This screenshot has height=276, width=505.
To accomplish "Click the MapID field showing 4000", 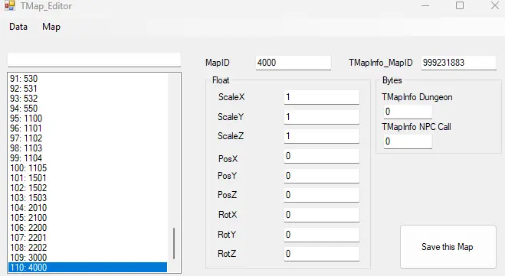I will click(293, 63).
